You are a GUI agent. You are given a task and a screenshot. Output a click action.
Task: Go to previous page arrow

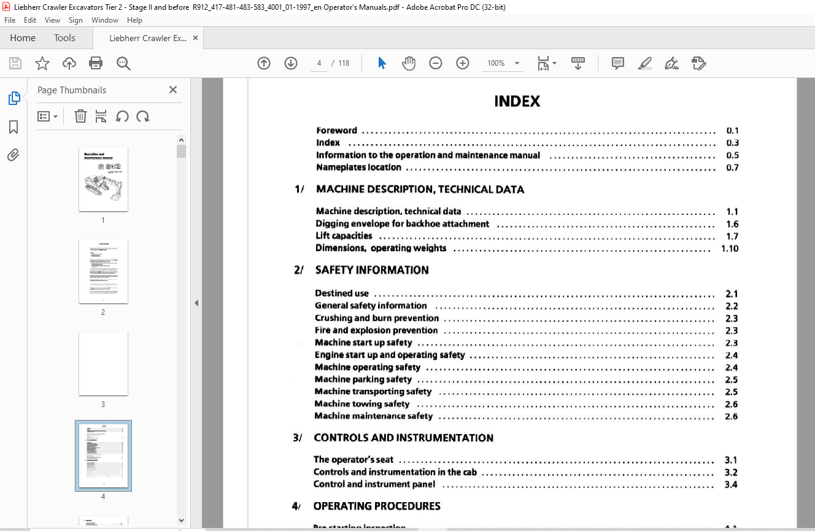point(264,63)
